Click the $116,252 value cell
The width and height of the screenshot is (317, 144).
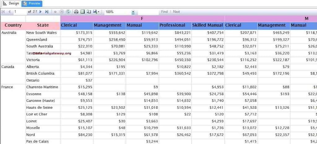241,60
